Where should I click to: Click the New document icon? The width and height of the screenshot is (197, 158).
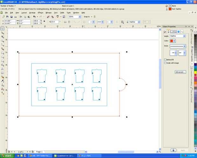point(3,17)
